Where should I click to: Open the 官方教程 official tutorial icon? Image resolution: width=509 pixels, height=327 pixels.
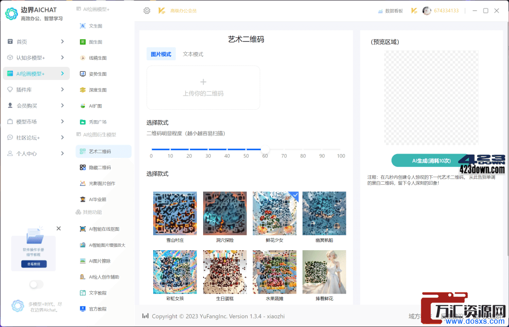click(82, 309)
